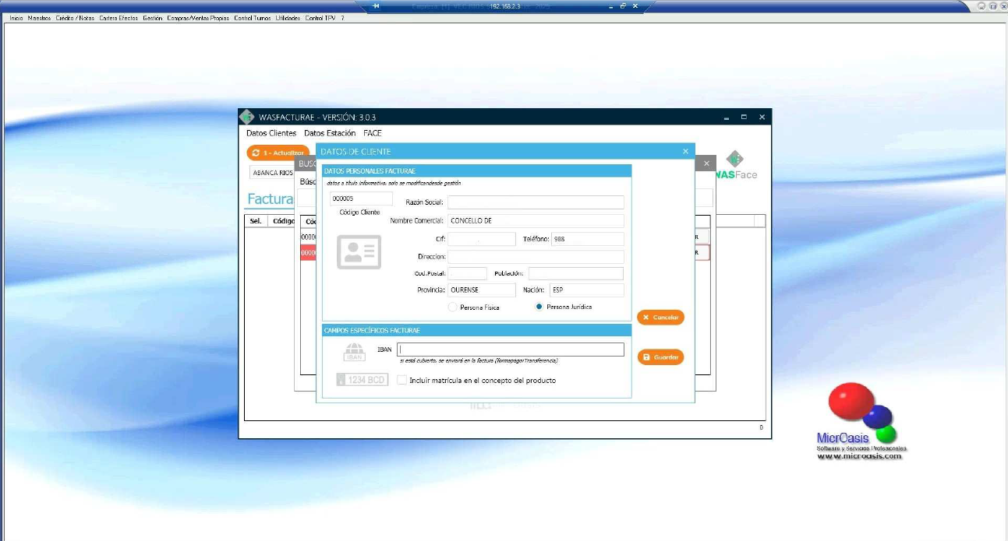This screenshot has width=1008, height=541.
Task: Click the WASFACTURAE logo in title bar
Action: pos(247,117)
